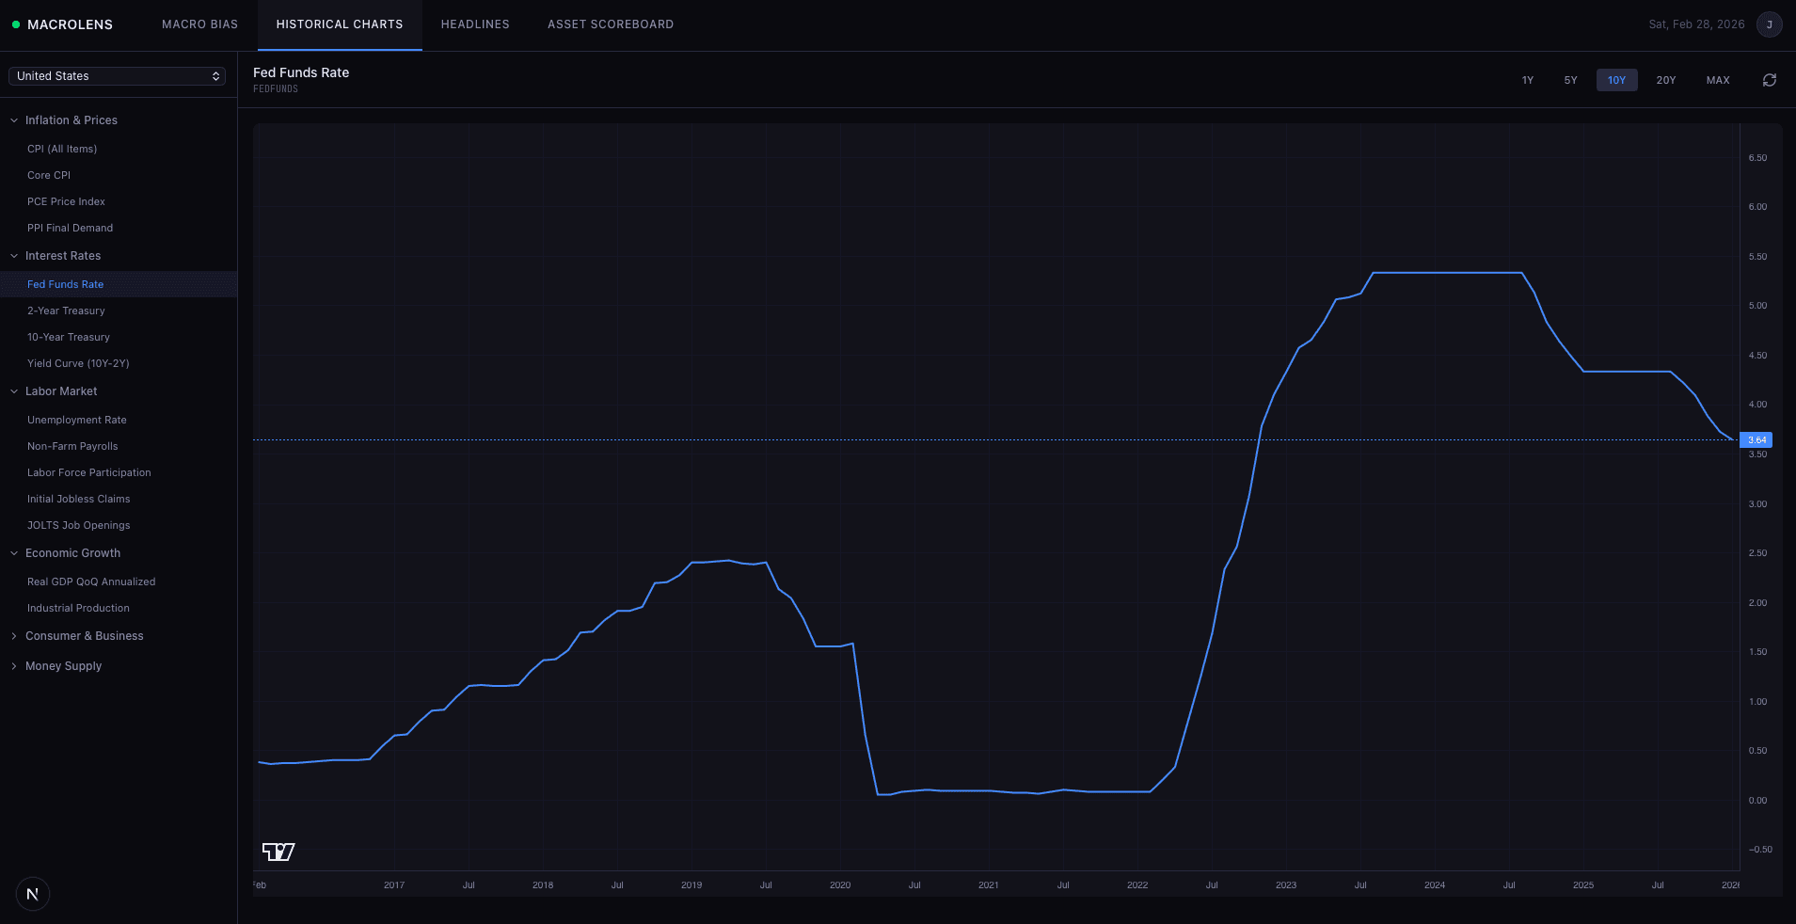The height and width of the screenshot is (924, 1796).
Task: Switch chart to 20Y range
Action: pyautogui.click(x=1665, y=80)
